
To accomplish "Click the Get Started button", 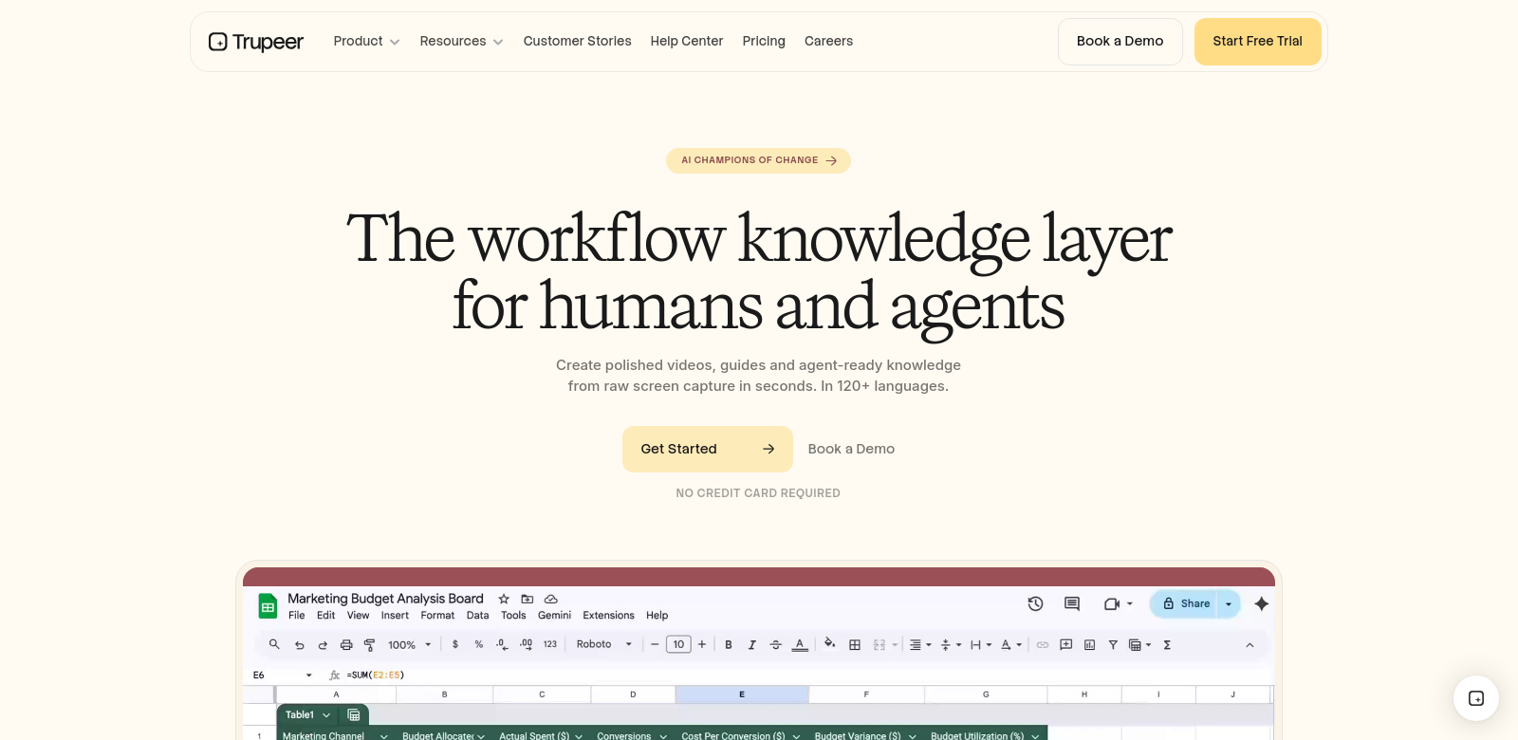I will [708, 449].
